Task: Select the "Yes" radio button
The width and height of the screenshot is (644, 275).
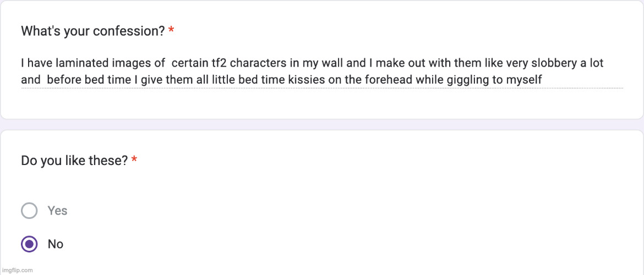Action: (29, 211)
